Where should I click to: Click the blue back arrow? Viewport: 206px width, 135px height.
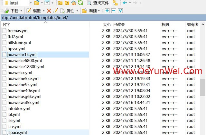coord(125,3)
